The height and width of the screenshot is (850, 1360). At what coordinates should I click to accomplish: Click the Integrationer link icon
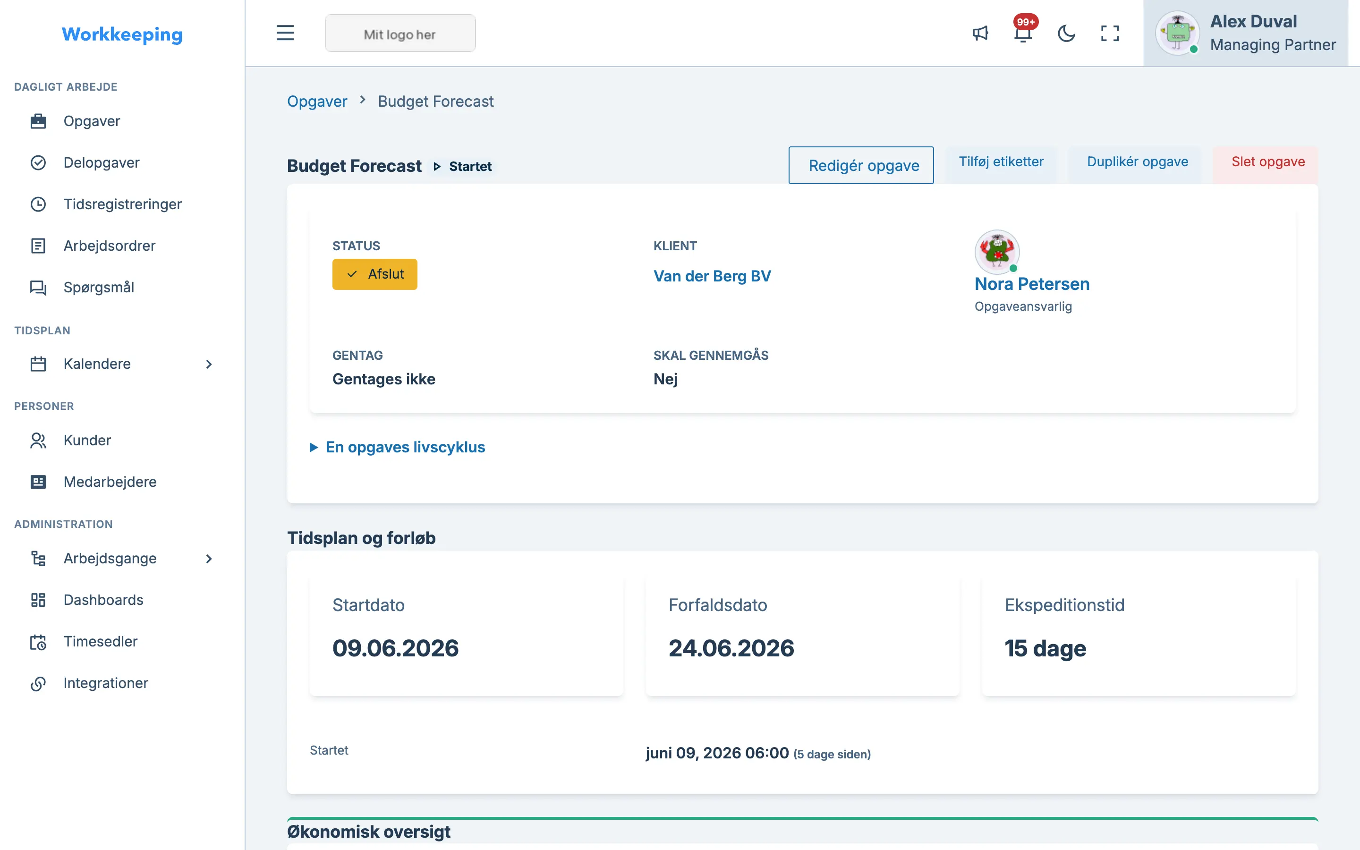coord(38,683)
